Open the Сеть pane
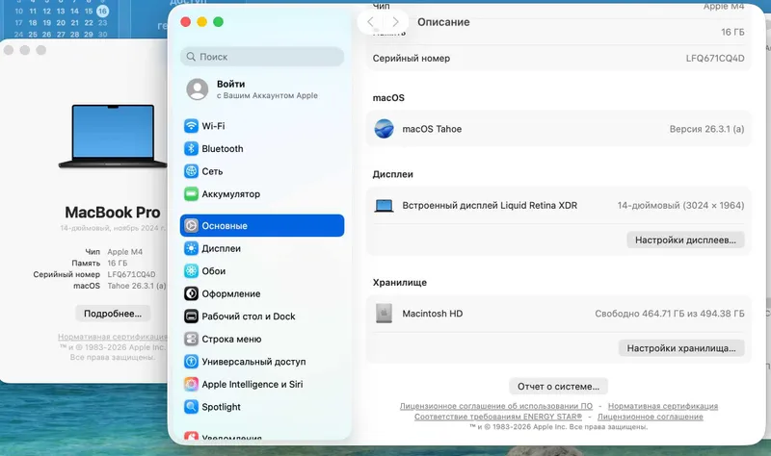This screenshot has width=771, height=456. click(262, 171)
